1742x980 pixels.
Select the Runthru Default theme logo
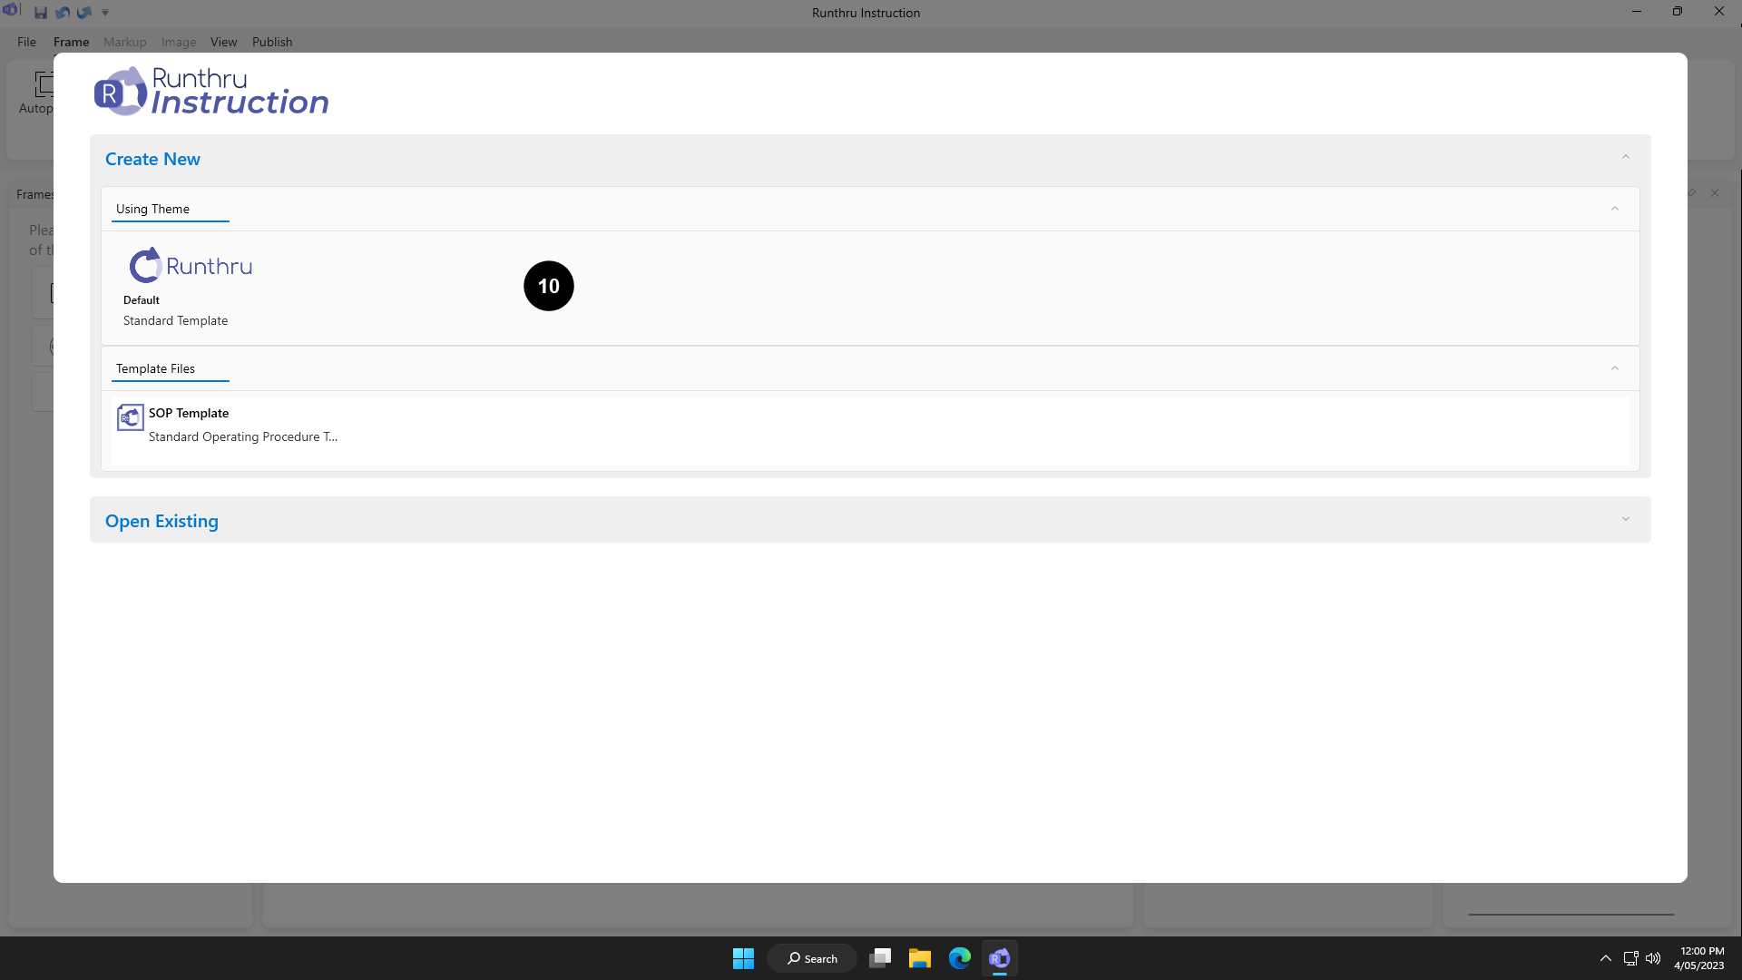click(x=191, y=266)
